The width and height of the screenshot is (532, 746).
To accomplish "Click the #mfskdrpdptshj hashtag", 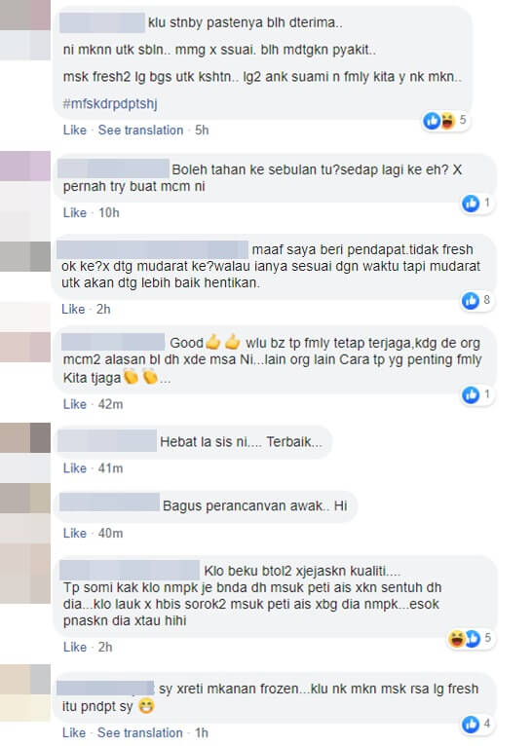I will click(110, 103).
